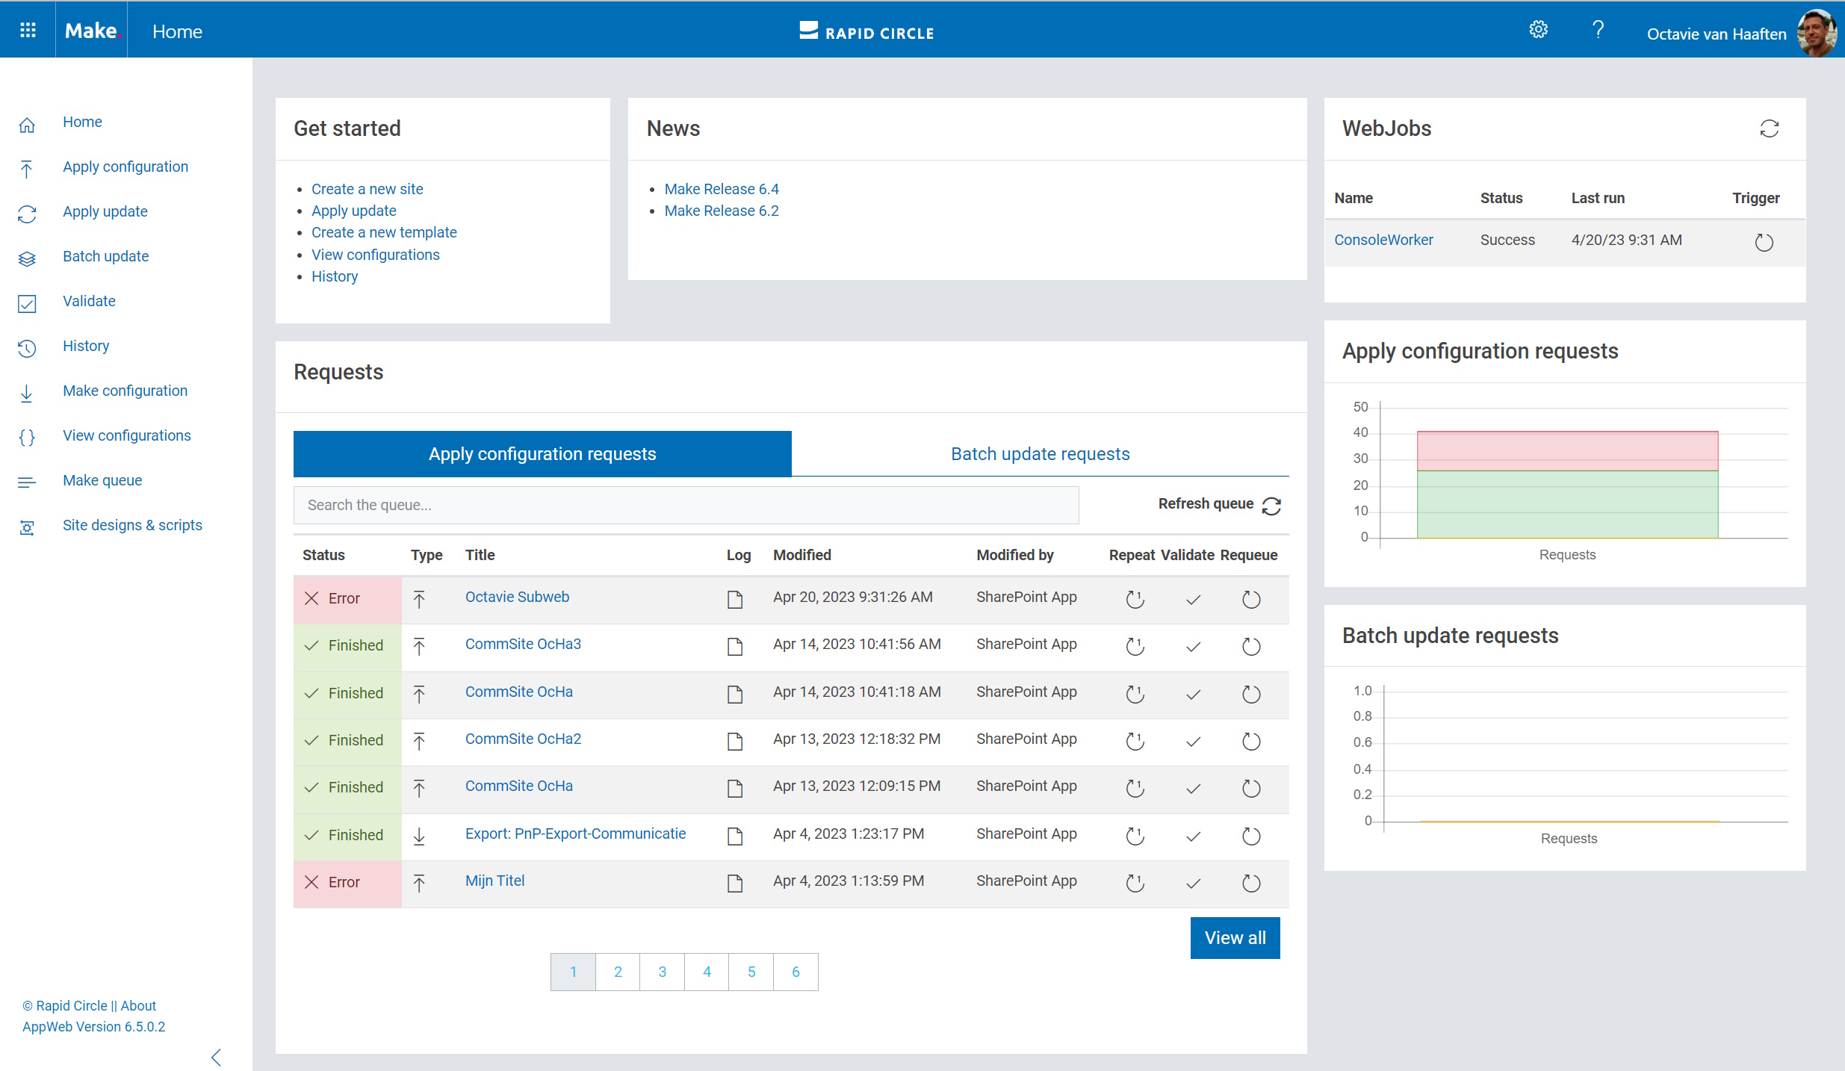This screenshot has height=1071, width=1845.
Task: Open the Make Release 6.4 news link
Action: [722, 189]
